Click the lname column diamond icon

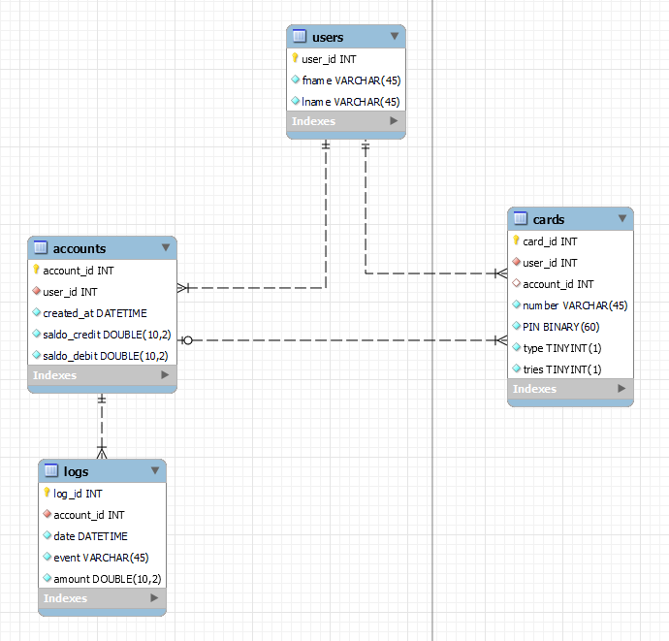pyautogui.click(x=296, y=101)
